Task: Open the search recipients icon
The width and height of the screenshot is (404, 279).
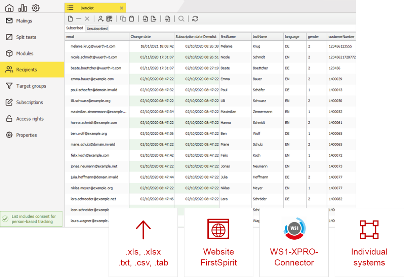Action: [x=181, y=19]
